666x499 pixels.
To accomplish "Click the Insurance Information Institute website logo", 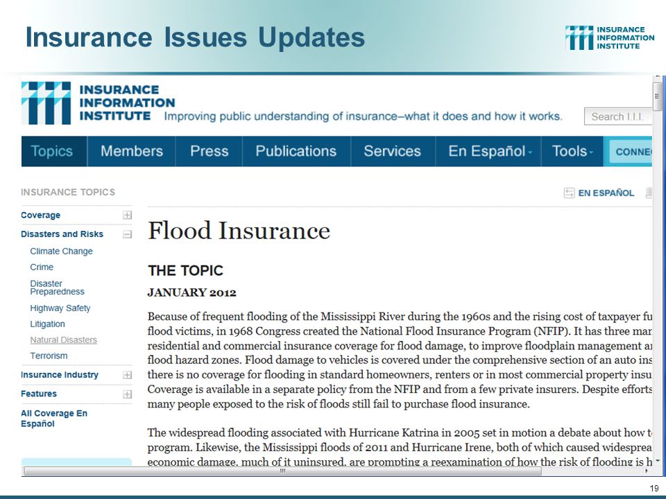I will coord(98,103).
